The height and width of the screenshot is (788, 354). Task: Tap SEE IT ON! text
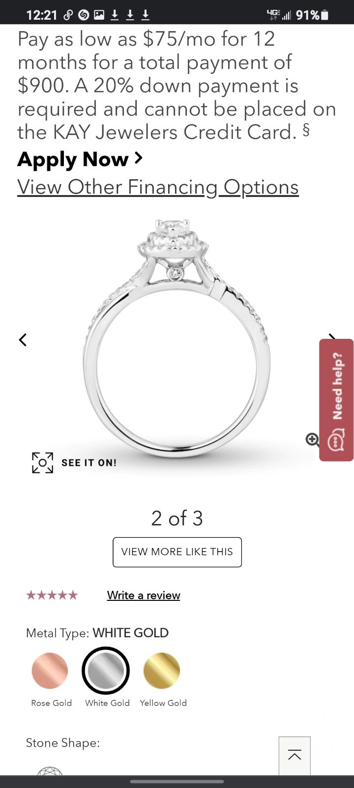tap(89, 463)
